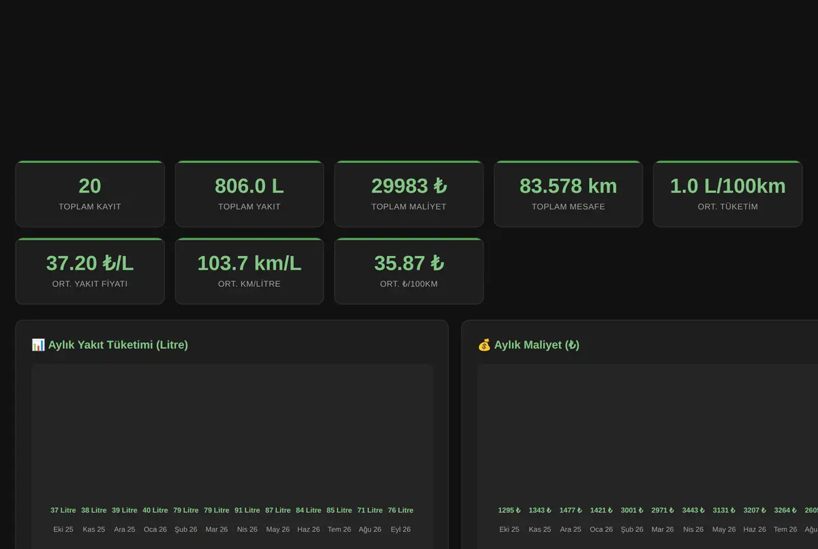Viewport: 818px width, 549px height.
Task: Click the 39 Litre bar label
Action: point(125,510)
